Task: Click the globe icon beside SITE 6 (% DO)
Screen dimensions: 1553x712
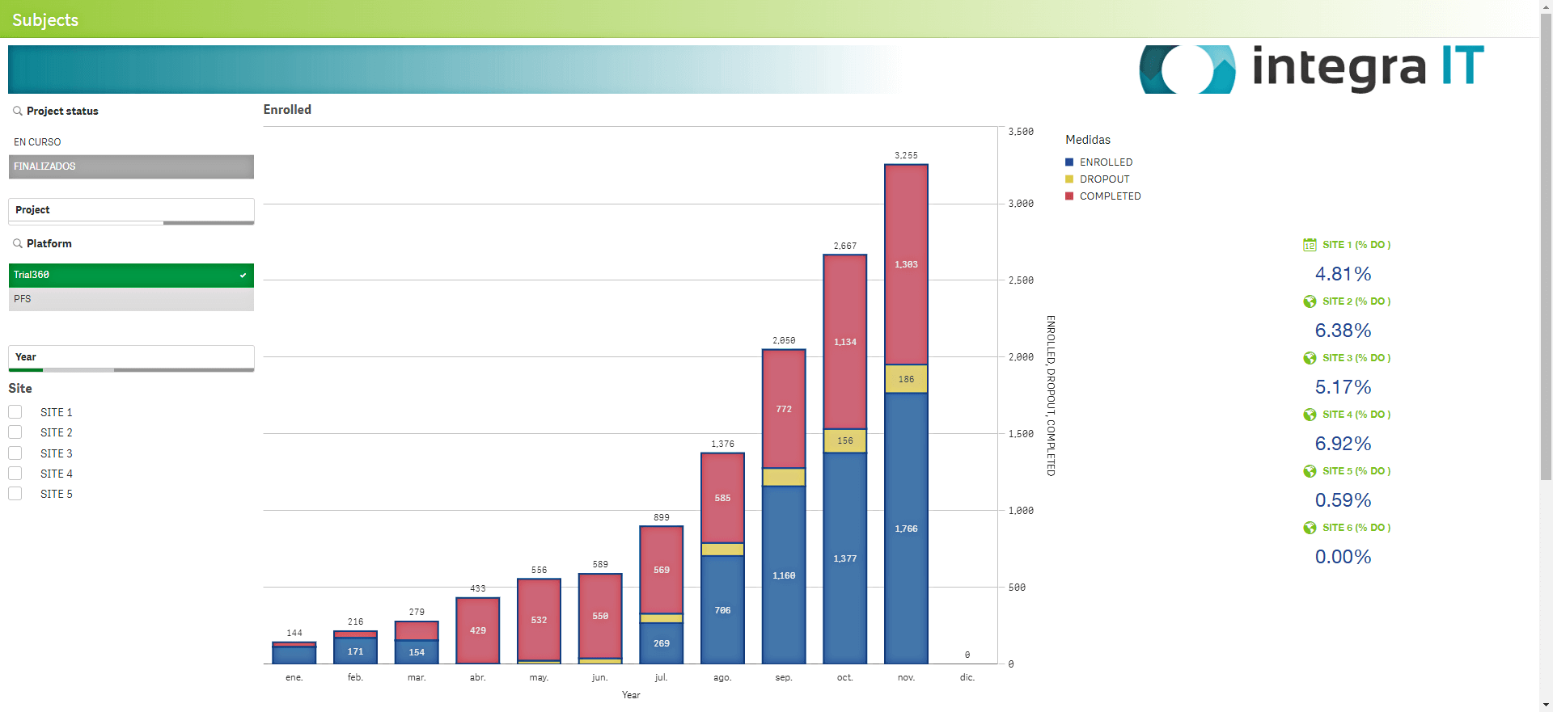Action: (1310, 528)
